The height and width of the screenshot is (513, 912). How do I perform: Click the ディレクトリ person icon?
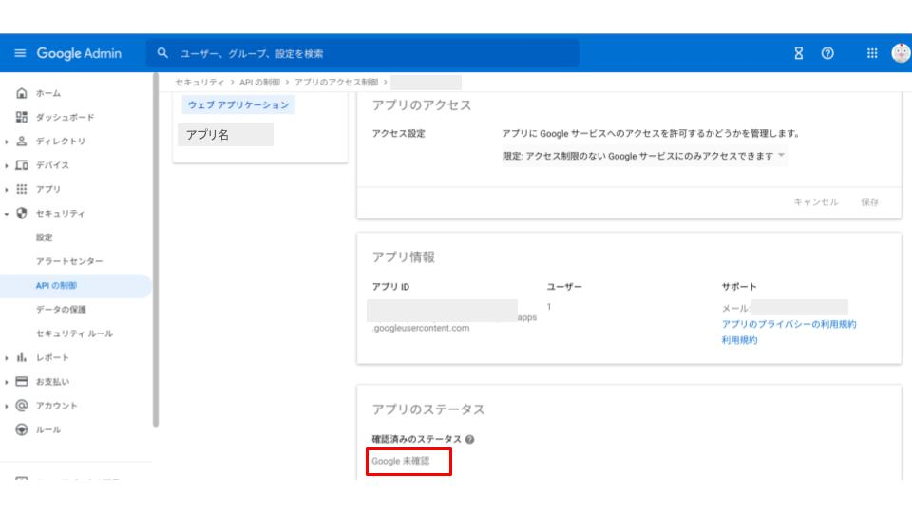click(22, 142)
